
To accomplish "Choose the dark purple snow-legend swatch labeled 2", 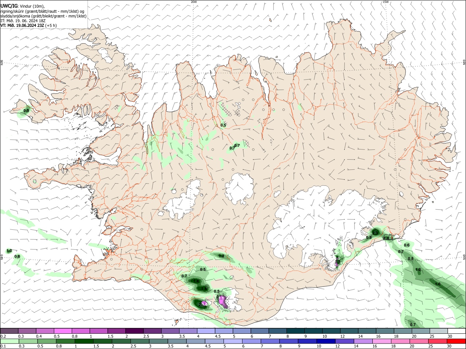I will click(134, 331).
